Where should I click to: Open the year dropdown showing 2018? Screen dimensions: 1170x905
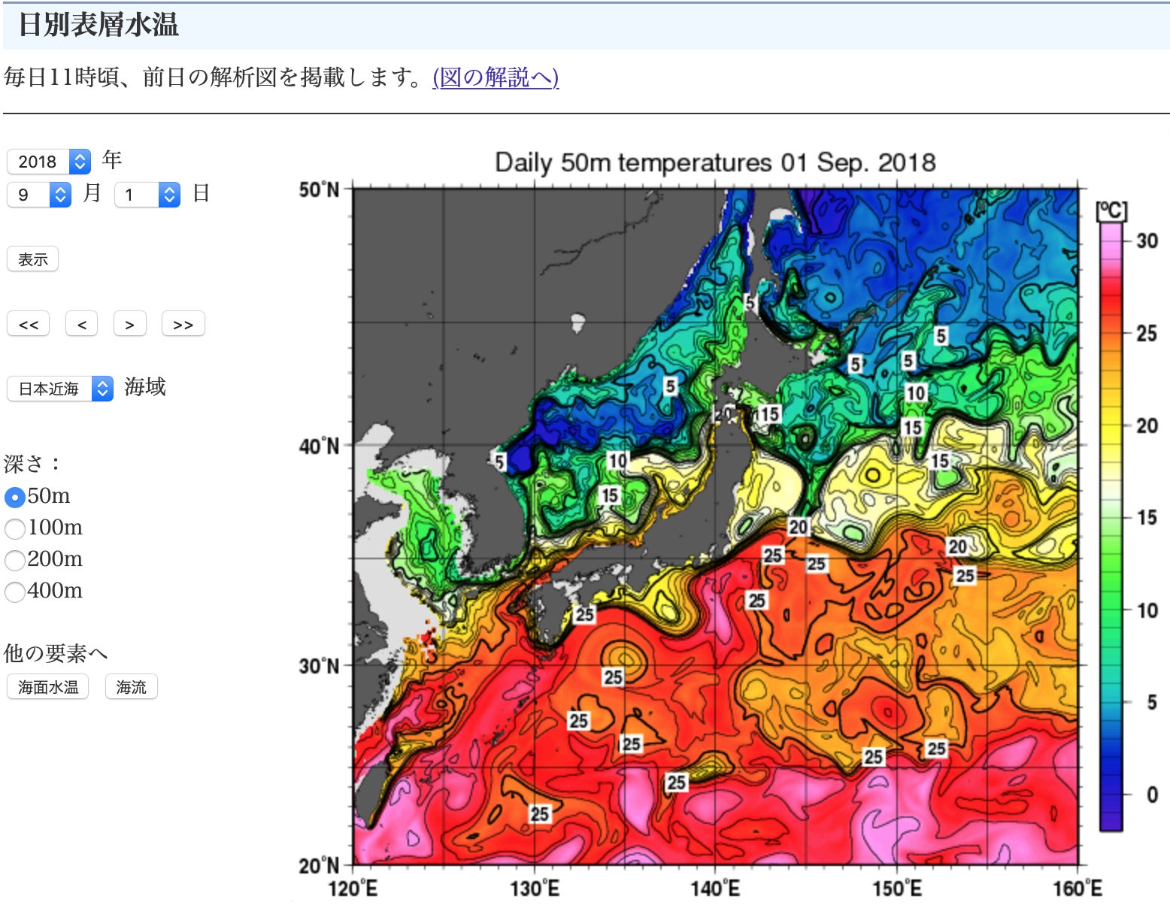(49, 162)
